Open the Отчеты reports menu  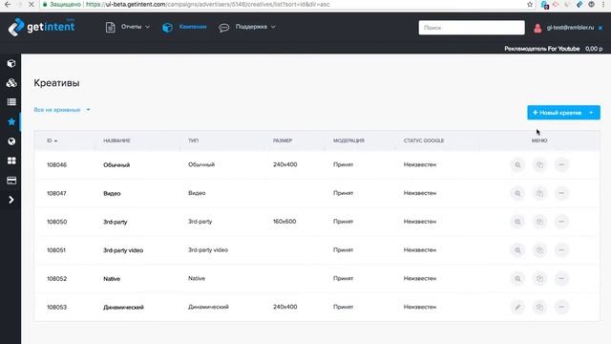click(127, 27)
